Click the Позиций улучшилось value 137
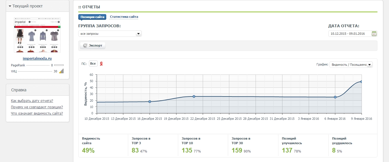This screenshot has width=389, height=162. coord(287,150)
